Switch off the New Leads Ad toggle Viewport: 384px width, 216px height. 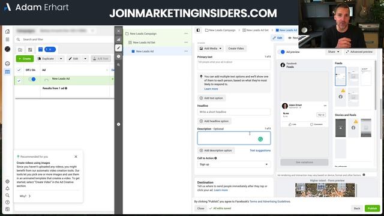point(32,79)
